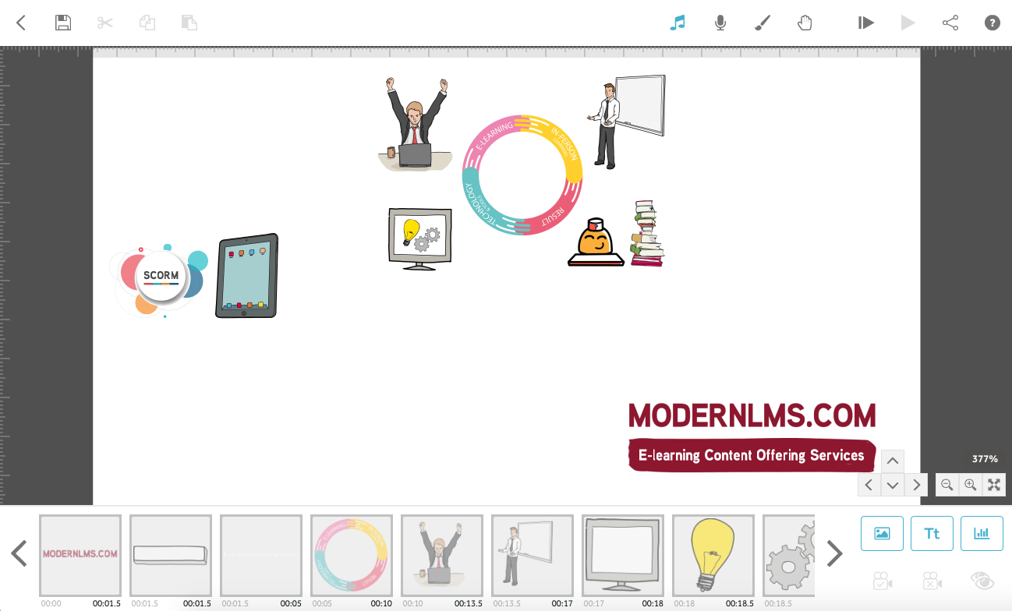Select the MODERNLMS.COM thumbnail in the timeline
Screen dimensions: 1012x611
80,555
